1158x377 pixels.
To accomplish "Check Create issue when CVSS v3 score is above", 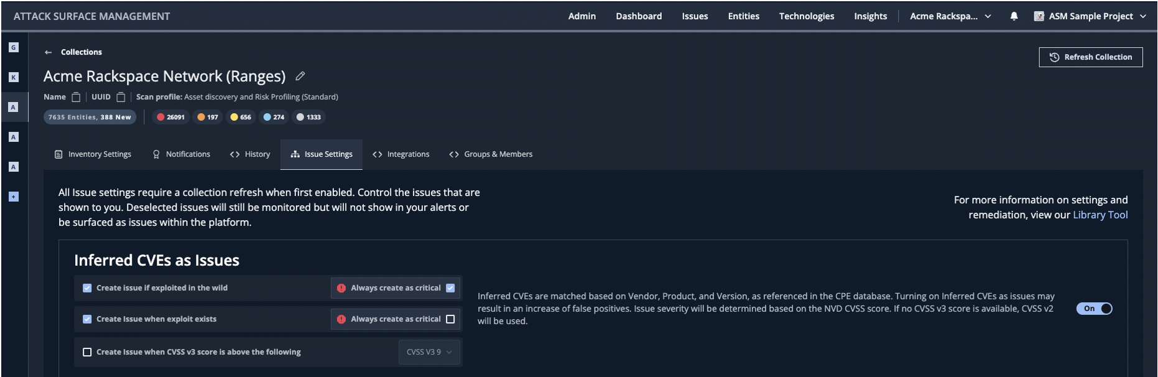I will click(87, 352).
